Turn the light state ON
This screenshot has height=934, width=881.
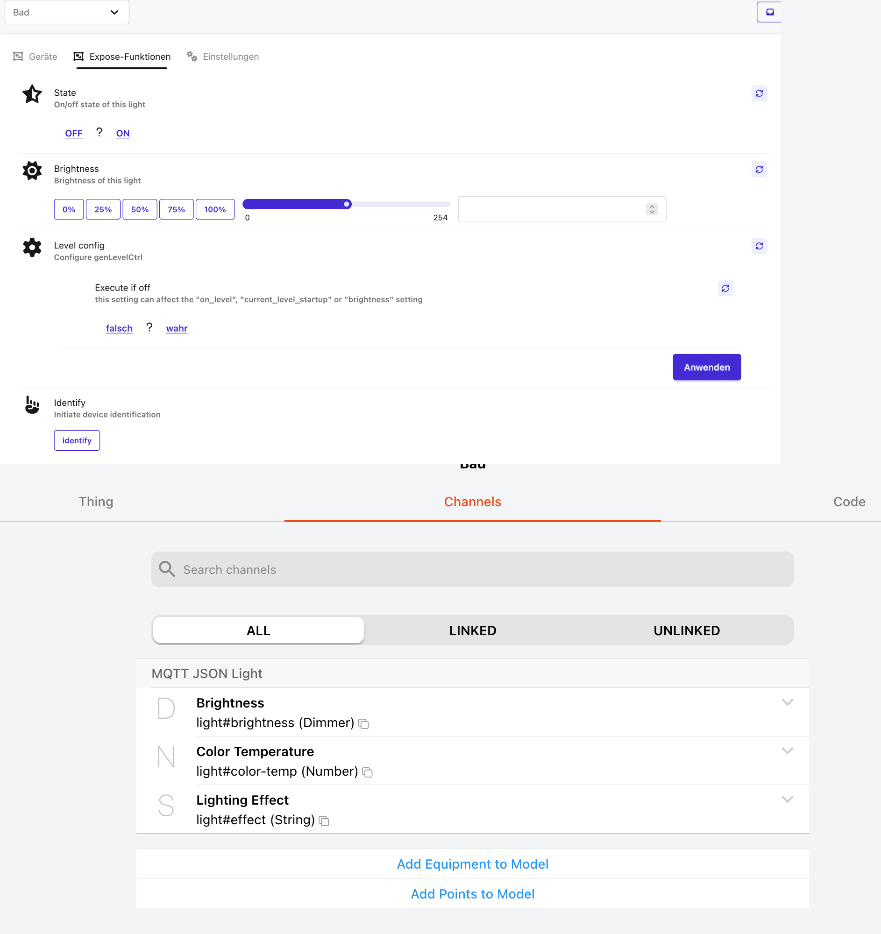(123, 134)
